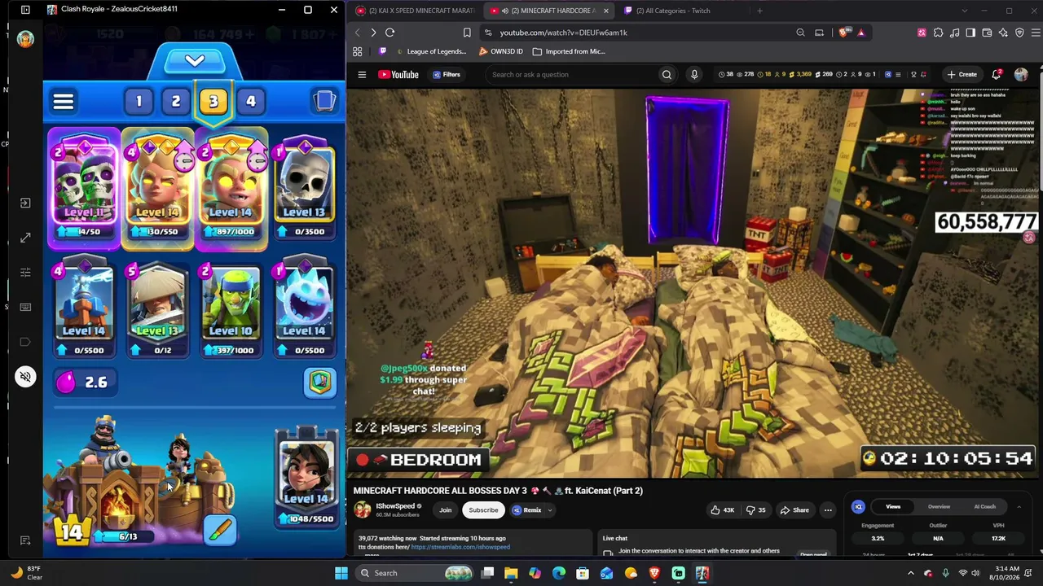This screenshot has width=1043, height=586.
Task: Click the YouTube search magnifier button
Action: [667, 75]
